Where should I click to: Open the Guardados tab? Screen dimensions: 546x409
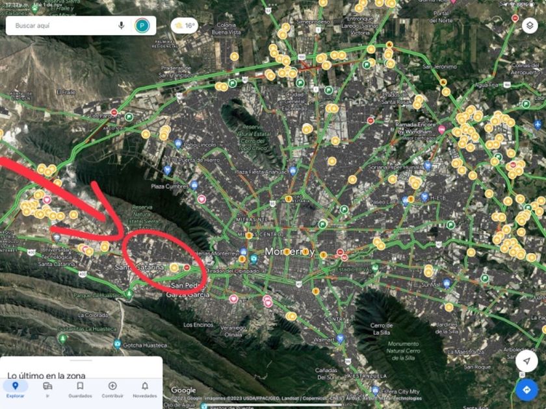click(80, 390)
